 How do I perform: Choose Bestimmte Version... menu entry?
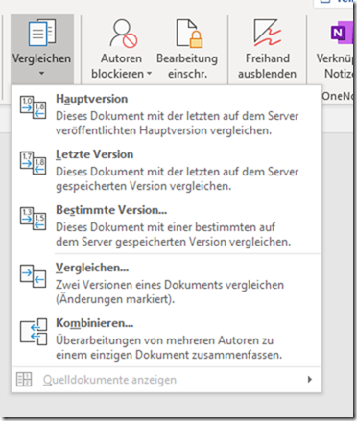point(166,225)
